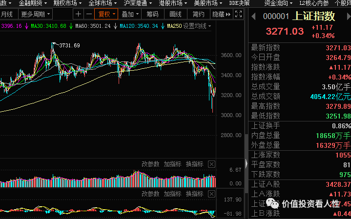
Task: Switch to 简约 simple view
Action: coord(198,14)
